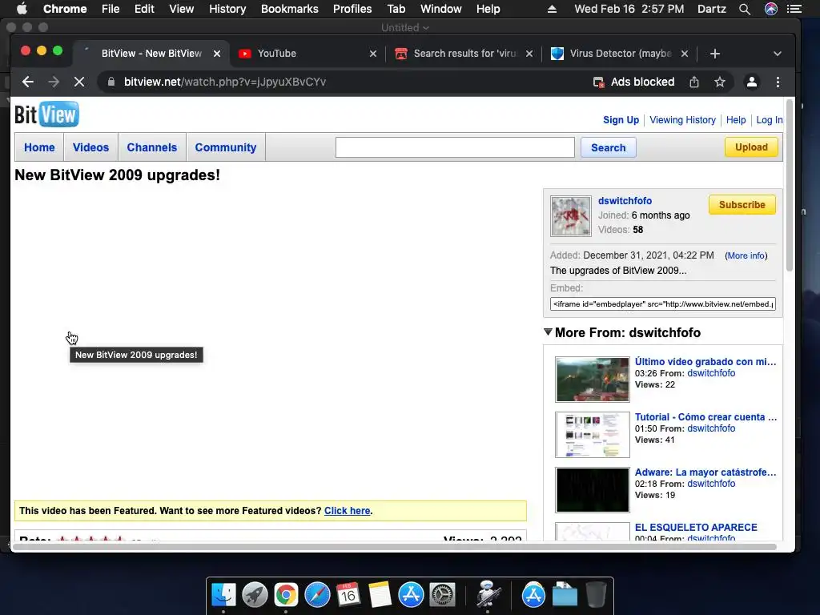Select the embed code text field
820x615 pixels.
point(662,303)
